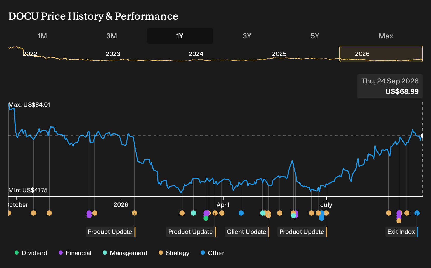This screenshot has width=431, height=268.
Task: Click the blue Other marker after April
Action: 241,213
